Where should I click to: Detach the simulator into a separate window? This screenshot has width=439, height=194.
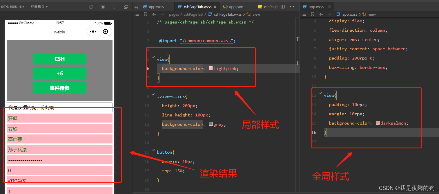[126, 7]
